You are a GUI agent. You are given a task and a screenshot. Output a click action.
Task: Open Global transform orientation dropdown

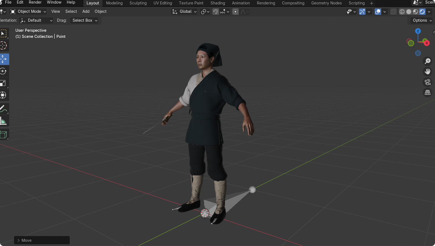click(184, 12)
